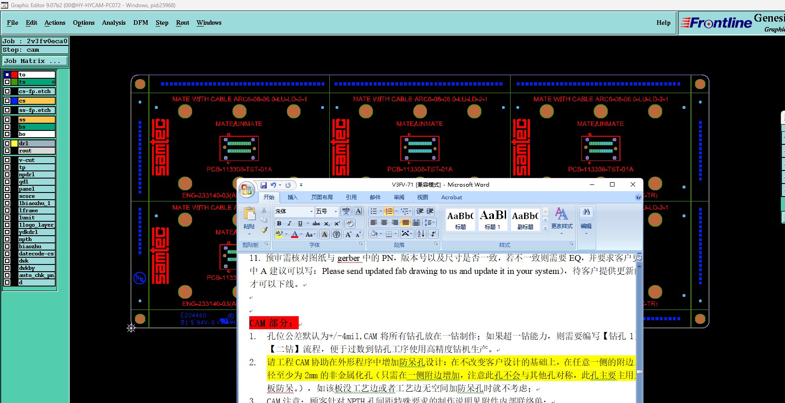Apply strikethrough with the abc icon

click(316, 223)
